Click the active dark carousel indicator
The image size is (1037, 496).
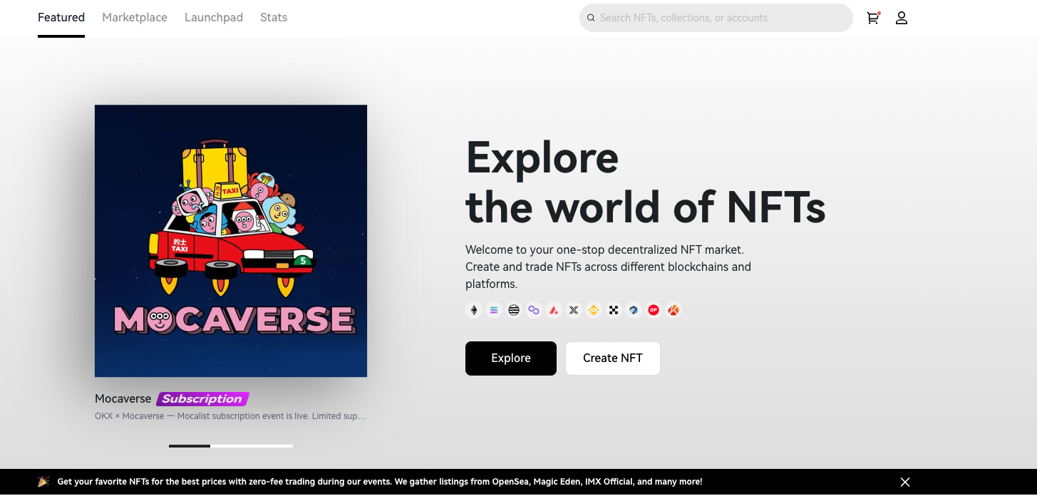pos(190,446)
